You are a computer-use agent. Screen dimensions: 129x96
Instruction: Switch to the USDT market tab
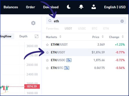68,29
